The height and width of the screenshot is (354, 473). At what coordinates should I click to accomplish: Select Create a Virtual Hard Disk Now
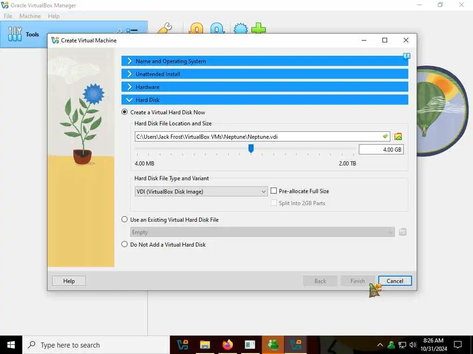coord(124,112)
